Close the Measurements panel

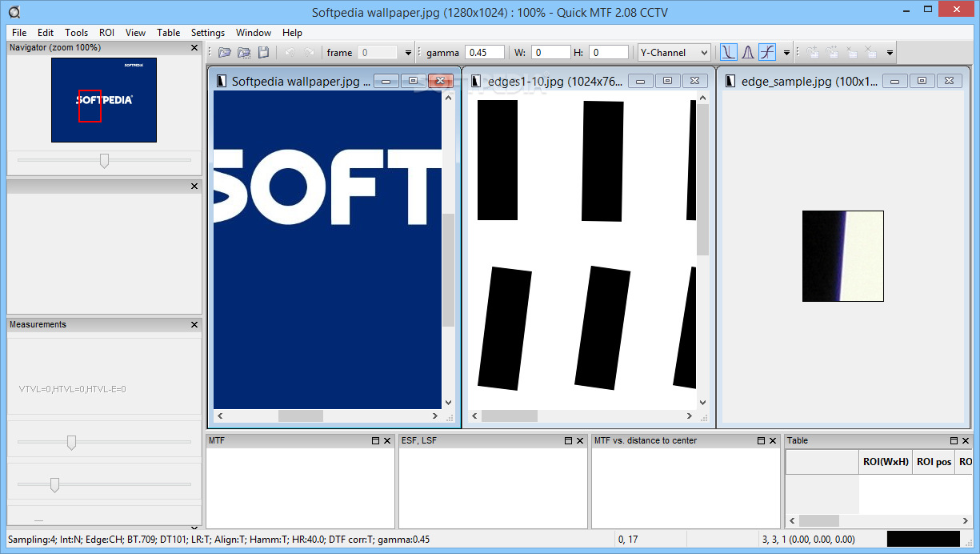[x=194, y=324]
